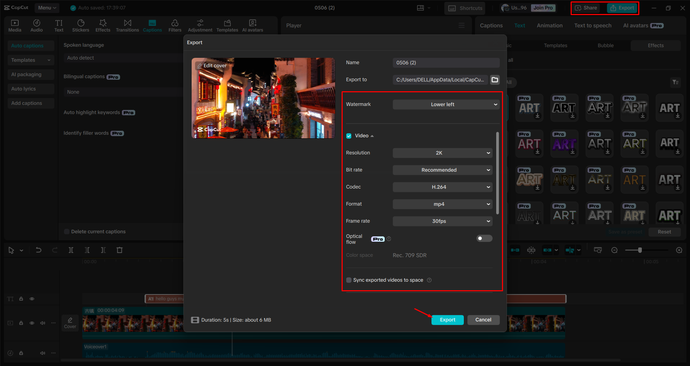The height and width of the screenshot is (366, 690).
Task: Switch to the Animation tab
Action: tap(549, 26)
